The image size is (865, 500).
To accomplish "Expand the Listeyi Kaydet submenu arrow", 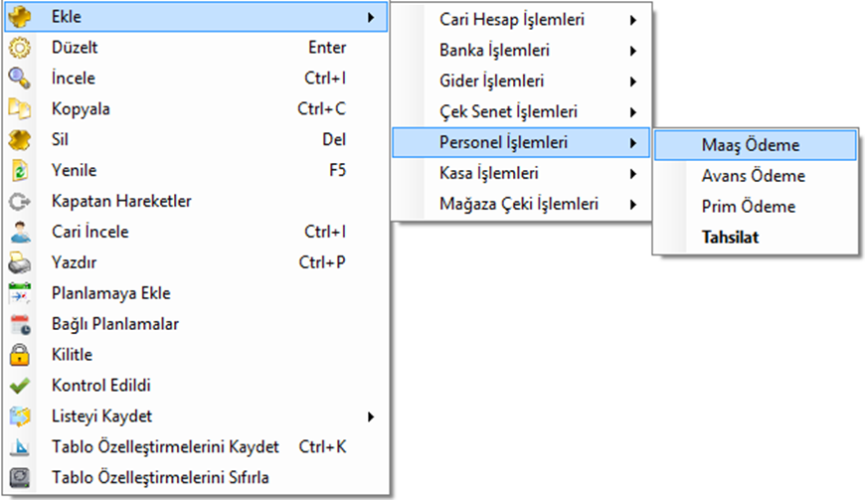I will click(371, 417).
